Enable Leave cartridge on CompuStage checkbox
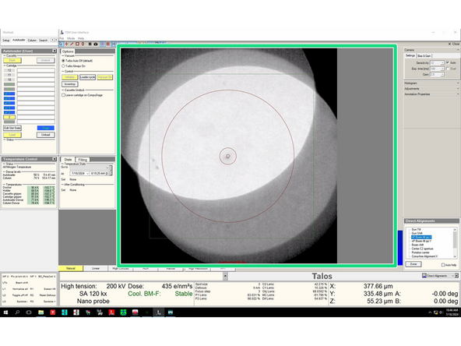 click(63, 95)
